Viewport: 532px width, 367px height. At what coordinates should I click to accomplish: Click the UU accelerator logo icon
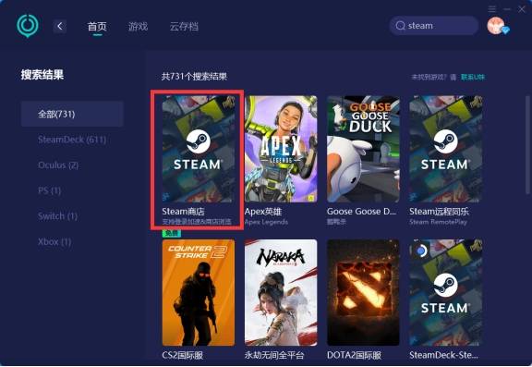(28, 25)
